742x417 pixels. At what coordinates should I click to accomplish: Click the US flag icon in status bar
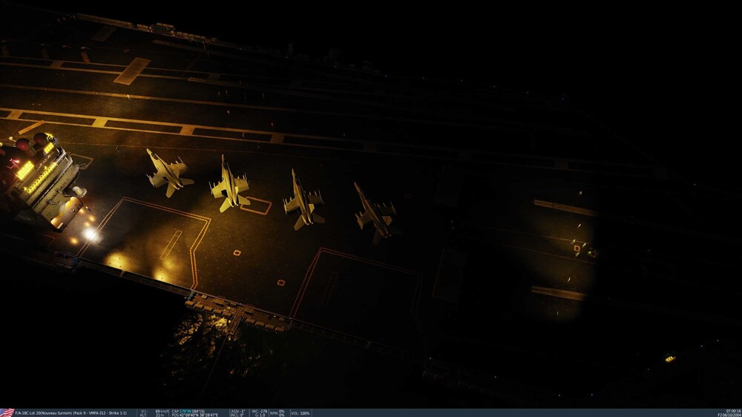[x=7, y=413]
